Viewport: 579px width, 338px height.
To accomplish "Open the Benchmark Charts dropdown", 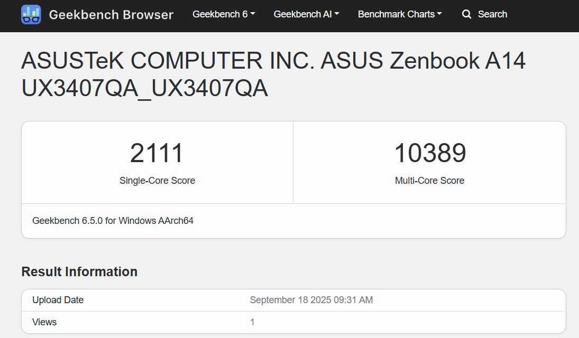I will (x=399, y=14).
